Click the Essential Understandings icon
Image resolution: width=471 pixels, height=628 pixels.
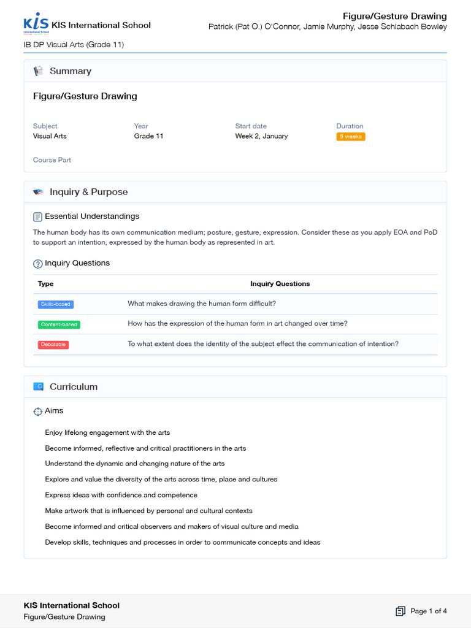tap(38, 216)
